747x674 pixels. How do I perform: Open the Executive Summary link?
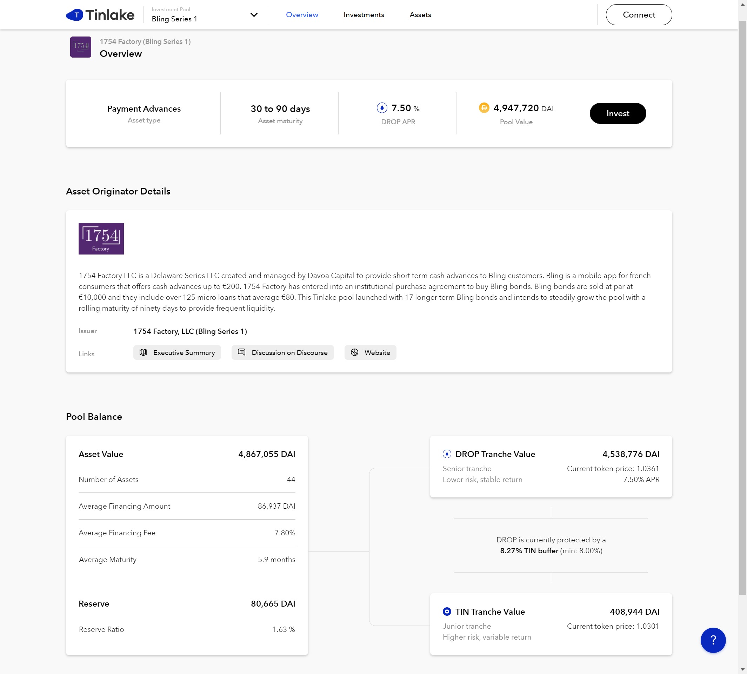tap(177, 352)
